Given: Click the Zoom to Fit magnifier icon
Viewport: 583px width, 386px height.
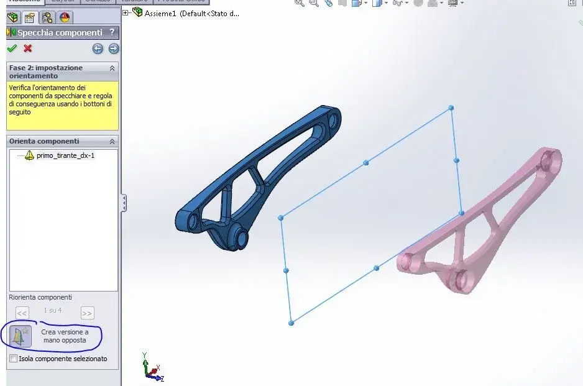Looking at the screenshot, I should pyautogui.click(x=300, y=3).
